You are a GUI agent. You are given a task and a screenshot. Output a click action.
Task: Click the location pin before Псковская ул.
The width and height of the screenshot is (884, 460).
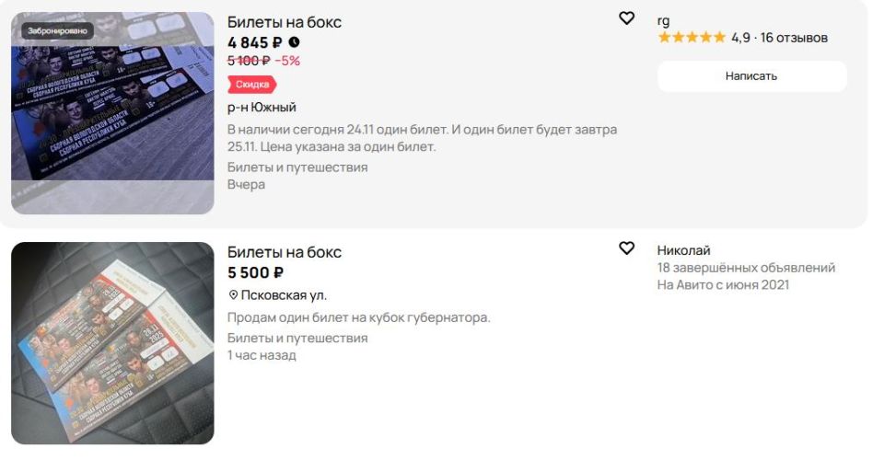click(233, 295)
